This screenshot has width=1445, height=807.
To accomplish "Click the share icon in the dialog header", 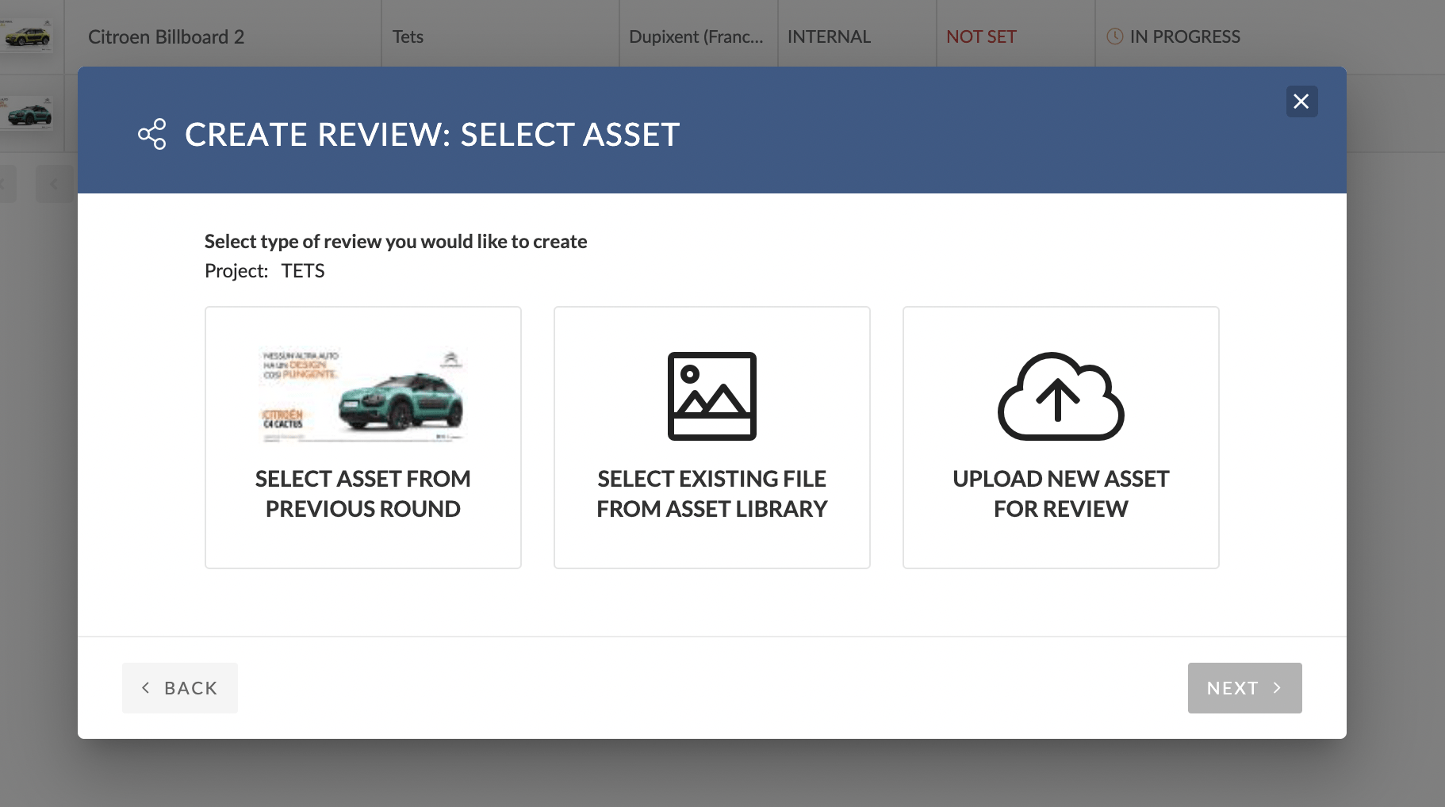I will 152,134.
